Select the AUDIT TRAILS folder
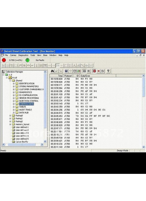The height and width of the screenshot is (201, 146). (x=26, y=110)
